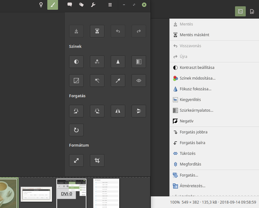The width and height of the screenshot is (259, 208).
Task: Click the second rotate icon under Forgatás
Action: pos(97,111)
